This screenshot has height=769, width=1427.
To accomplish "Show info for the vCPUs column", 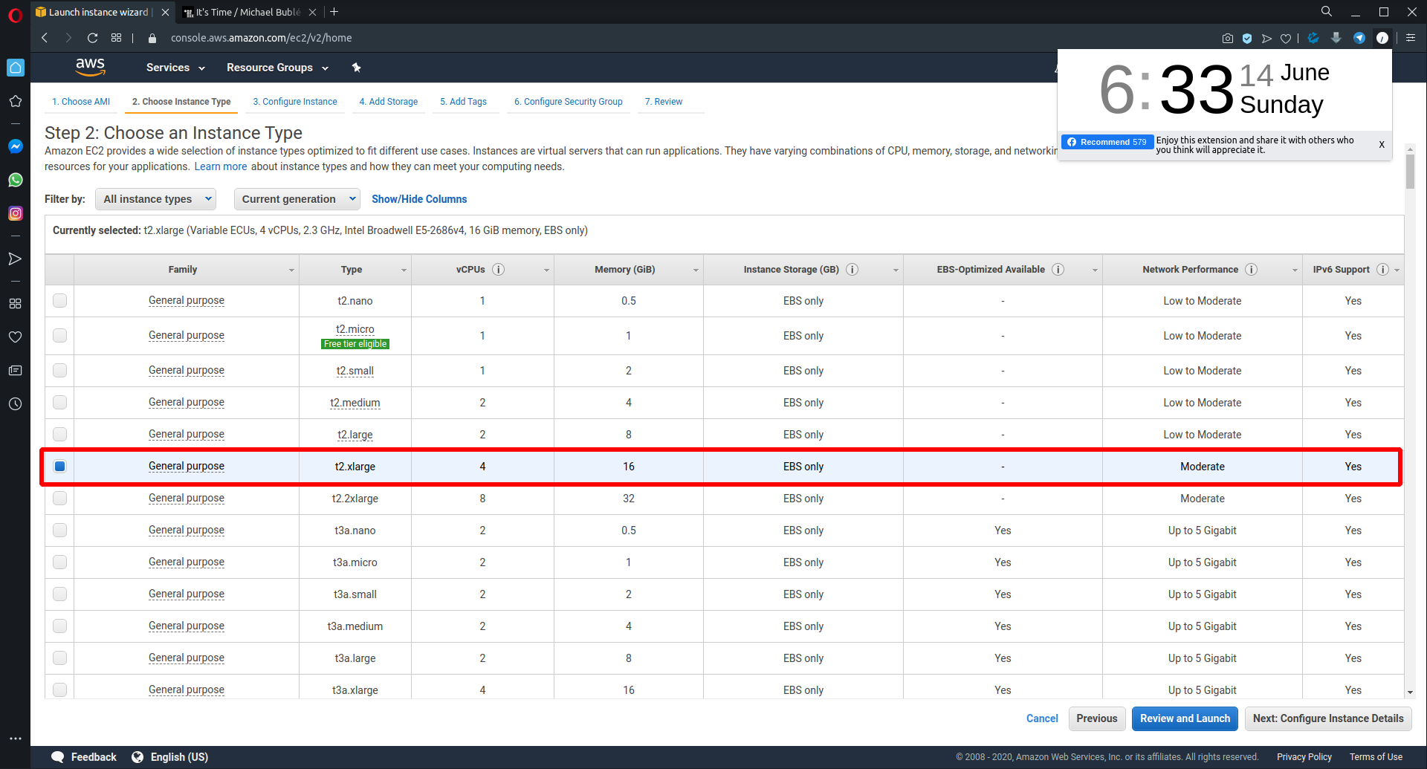I will click(499, 270).
